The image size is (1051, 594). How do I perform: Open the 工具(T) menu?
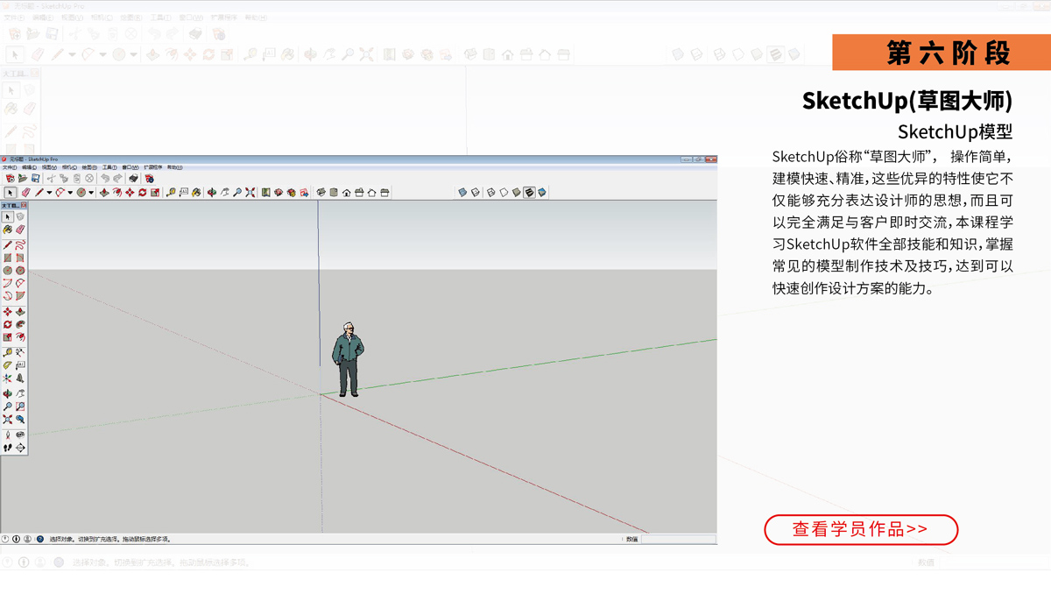109,166
